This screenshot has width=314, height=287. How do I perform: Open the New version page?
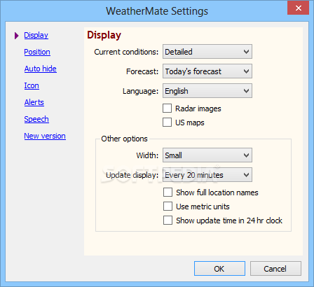(45, 136)
